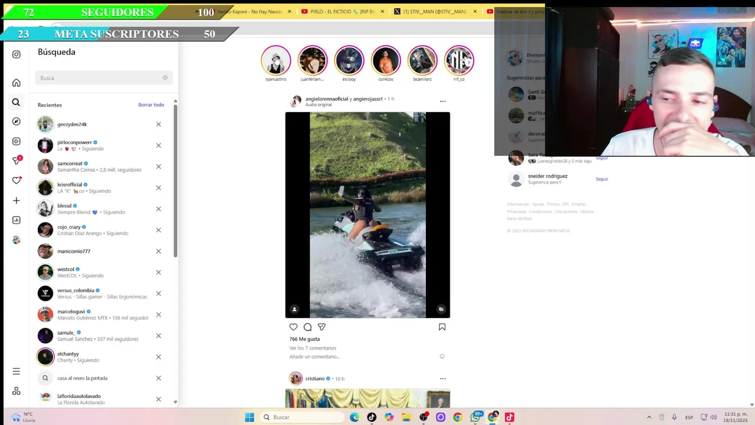Screen dimensions: 755x425
Task: Open cristiano profile from post header
Action: click(315, 378)
